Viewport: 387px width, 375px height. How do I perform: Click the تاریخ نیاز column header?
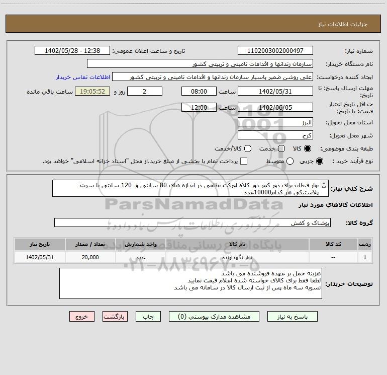tap(40, 244)
